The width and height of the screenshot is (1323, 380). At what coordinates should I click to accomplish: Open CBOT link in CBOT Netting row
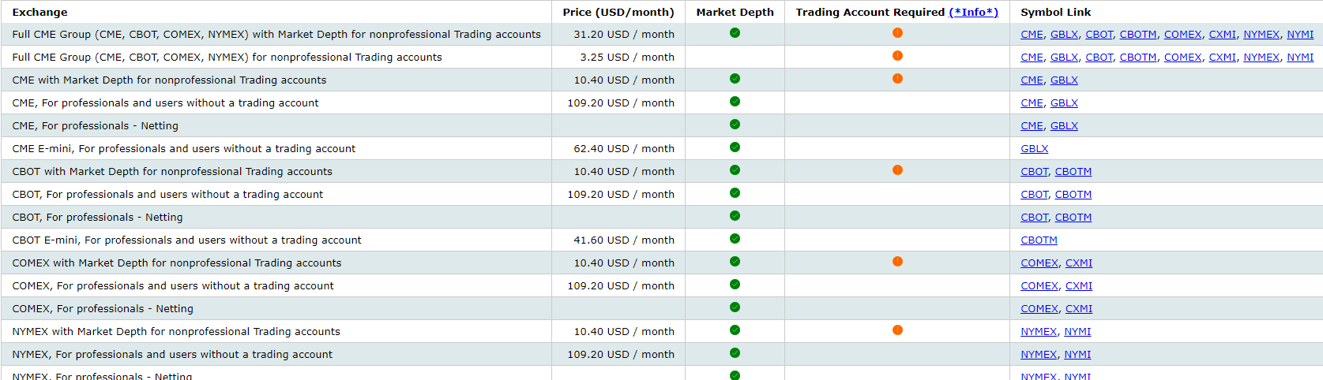[1034, 218]
